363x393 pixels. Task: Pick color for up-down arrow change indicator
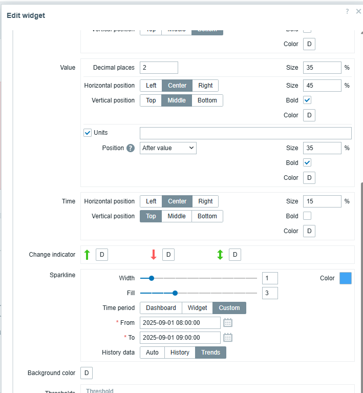[235, 255]
